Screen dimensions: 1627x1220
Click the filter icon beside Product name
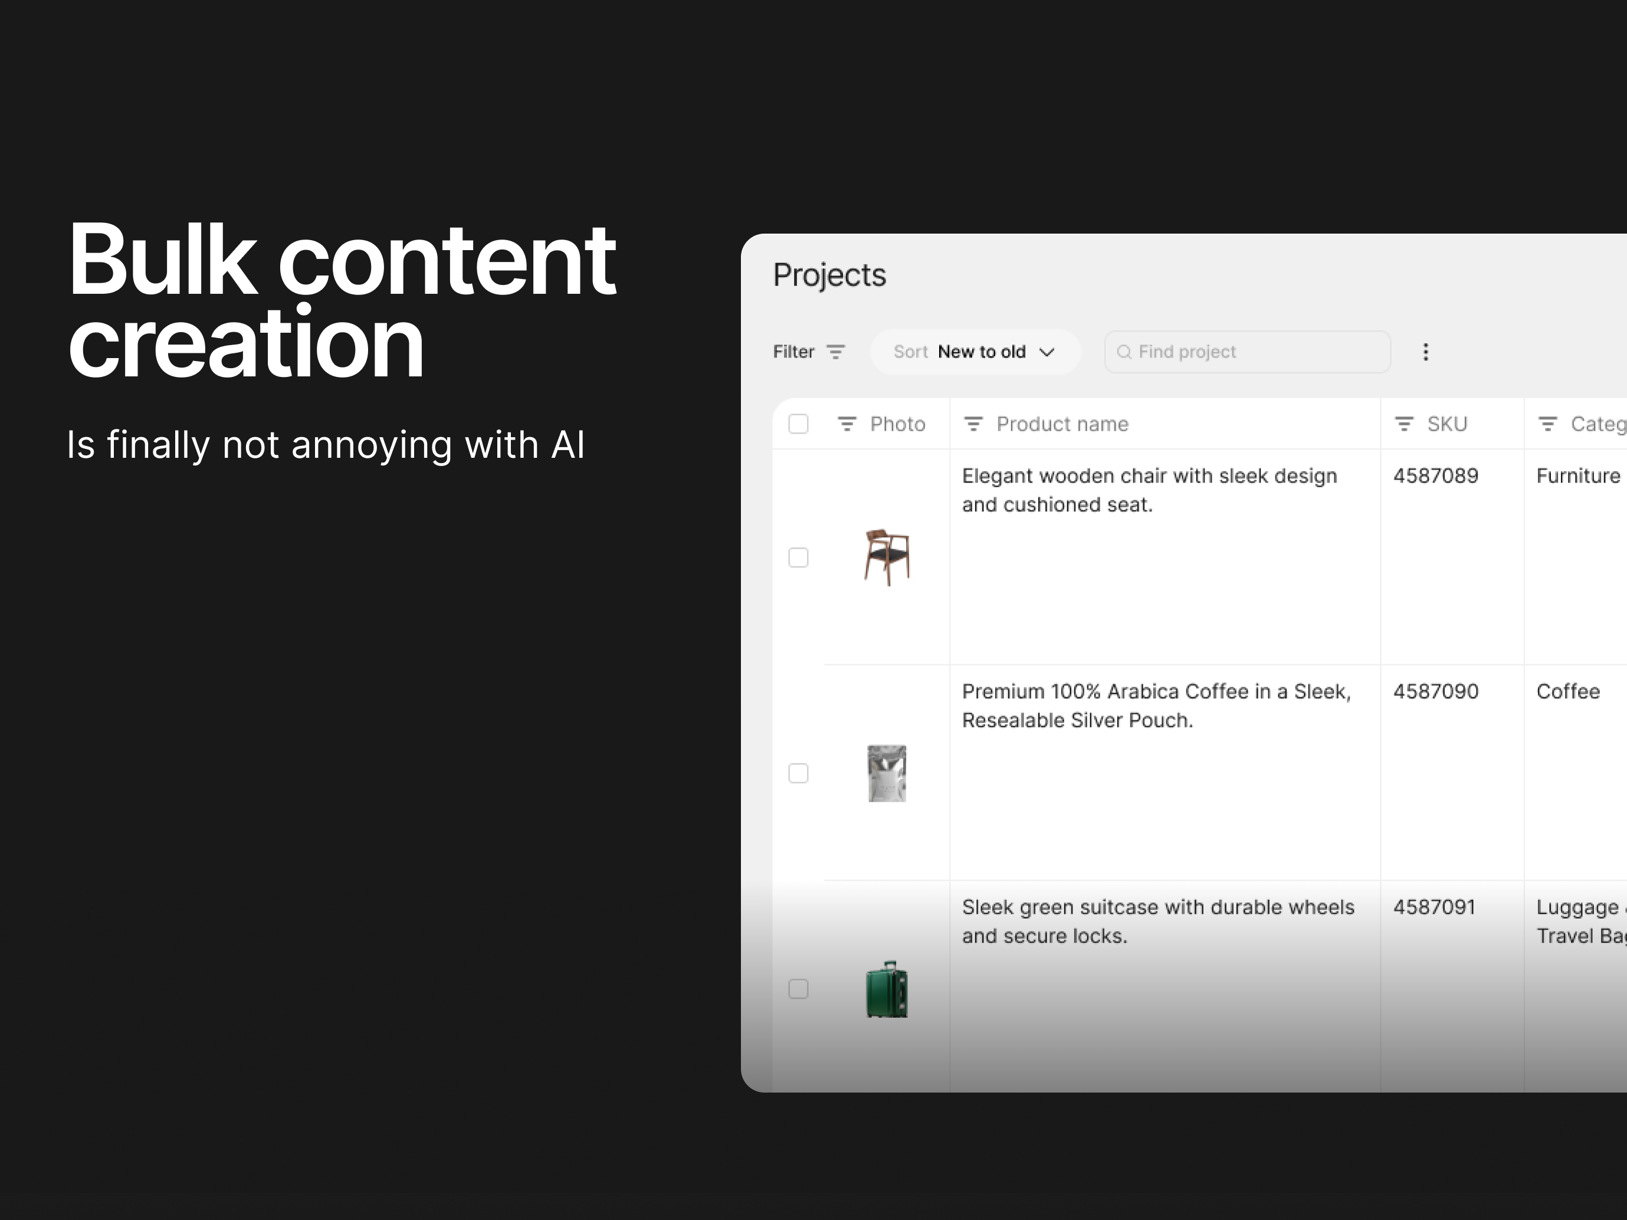(x=973, y=424)
